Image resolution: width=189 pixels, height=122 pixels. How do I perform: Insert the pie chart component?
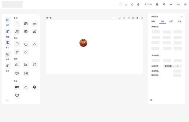click(35, 65)
